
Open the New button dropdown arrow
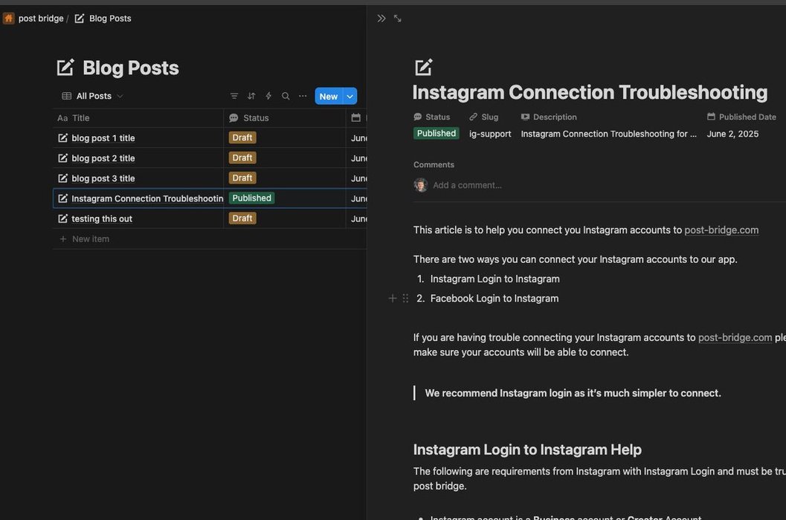tap(350, 97)
